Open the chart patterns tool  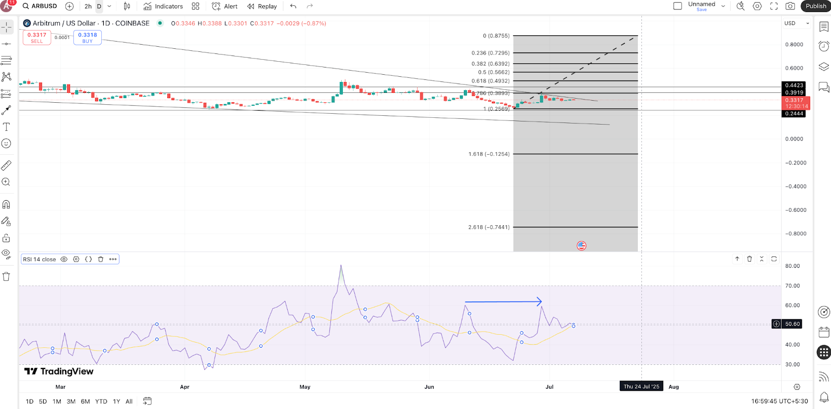pos(6,77)
